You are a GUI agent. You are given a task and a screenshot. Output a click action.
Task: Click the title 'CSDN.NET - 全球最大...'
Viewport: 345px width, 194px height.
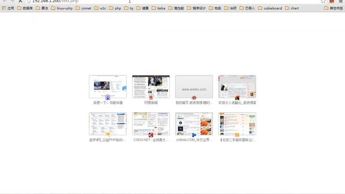point(151,140)
